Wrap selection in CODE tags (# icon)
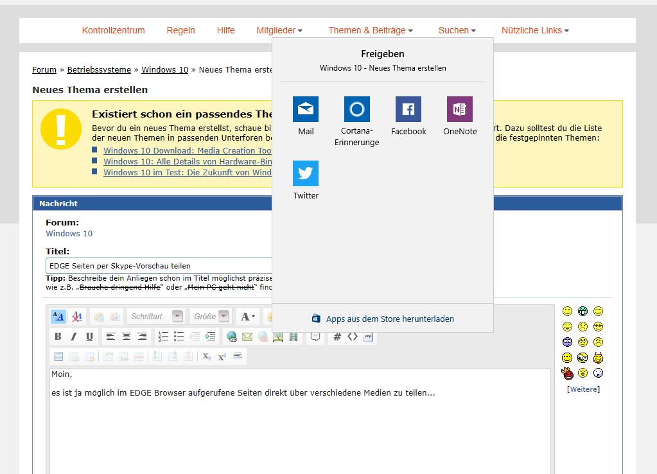The width and height of the screenshot is (657, 474). tap(337, 336)
